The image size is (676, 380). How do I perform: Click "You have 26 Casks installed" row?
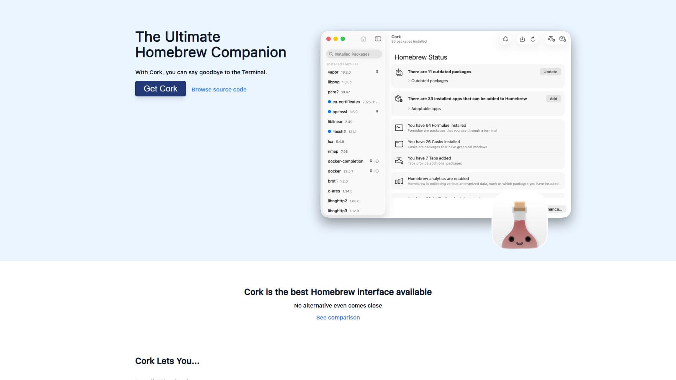click(x=478, y=144)
